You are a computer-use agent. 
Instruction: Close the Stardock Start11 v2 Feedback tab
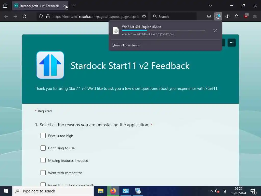64,6
